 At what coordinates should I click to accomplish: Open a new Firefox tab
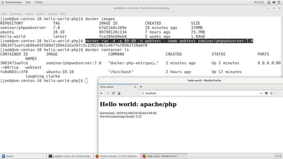(141, 87)
